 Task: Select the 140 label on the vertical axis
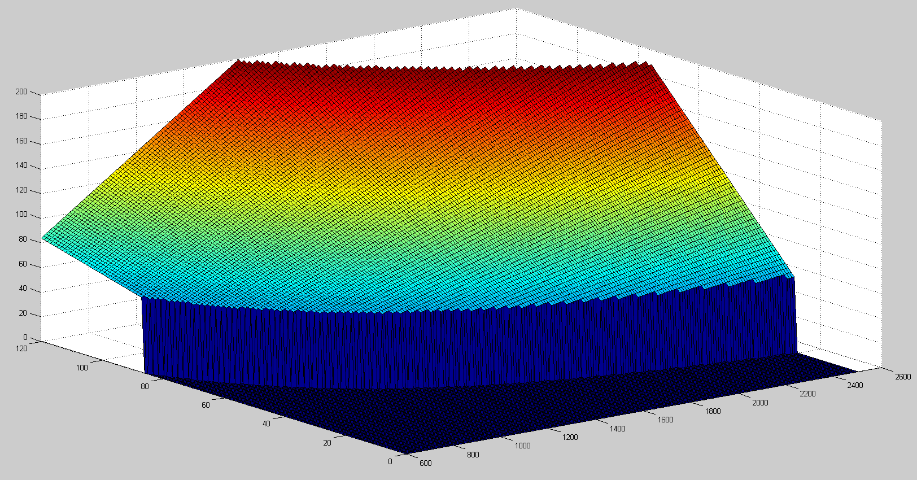[x=21, y=166]
